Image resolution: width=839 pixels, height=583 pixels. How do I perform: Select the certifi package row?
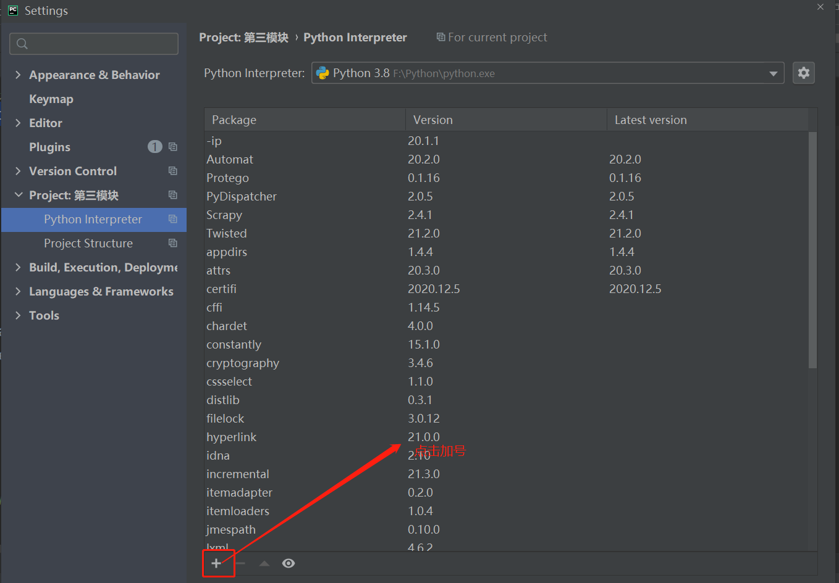pos(506,289)
